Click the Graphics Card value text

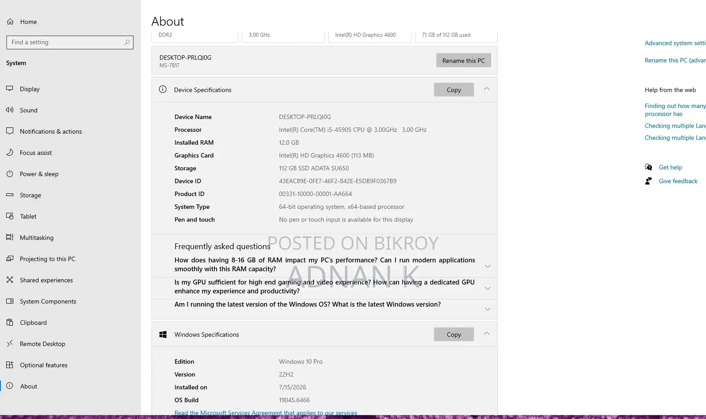[326, 155]
